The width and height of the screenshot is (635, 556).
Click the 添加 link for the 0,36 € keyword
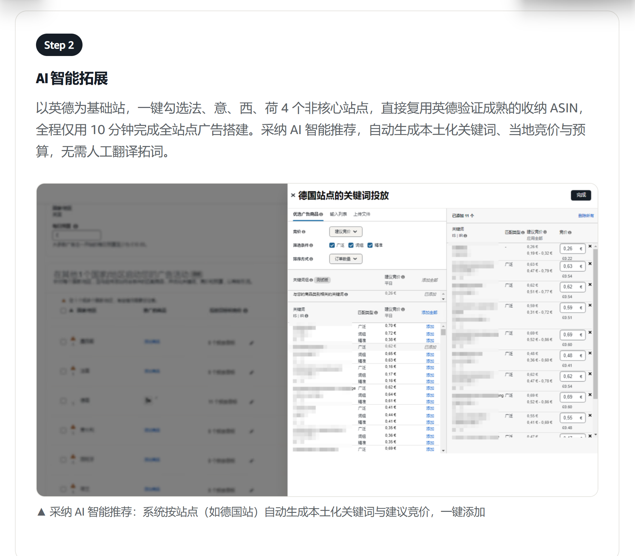[430, 436]
